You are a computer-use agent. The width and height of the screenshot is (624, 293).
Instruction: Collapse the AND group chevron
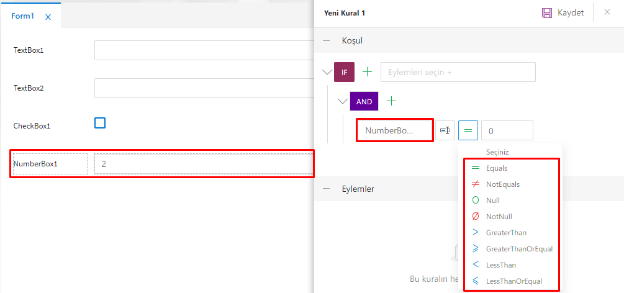click(343, 101)
